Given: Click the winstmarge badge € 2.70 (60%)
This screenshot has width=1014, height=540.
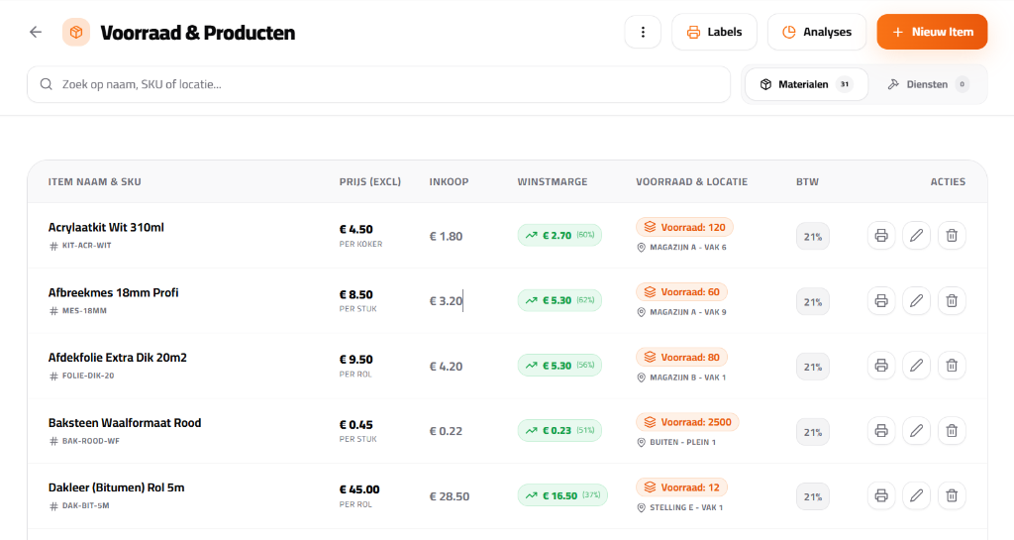Looking at the screenshot, I should coord(559,236).
